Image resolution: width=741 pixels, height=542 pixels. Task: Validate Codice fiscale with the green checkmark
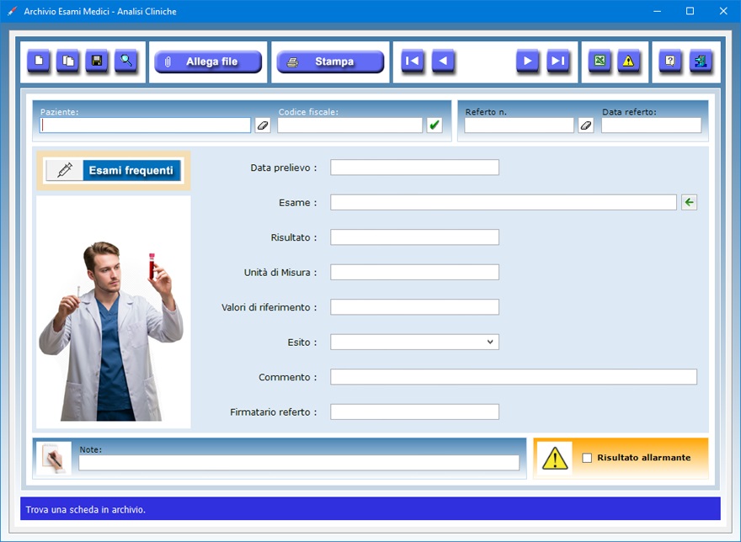pyautogui.click(x=434, y=125)
